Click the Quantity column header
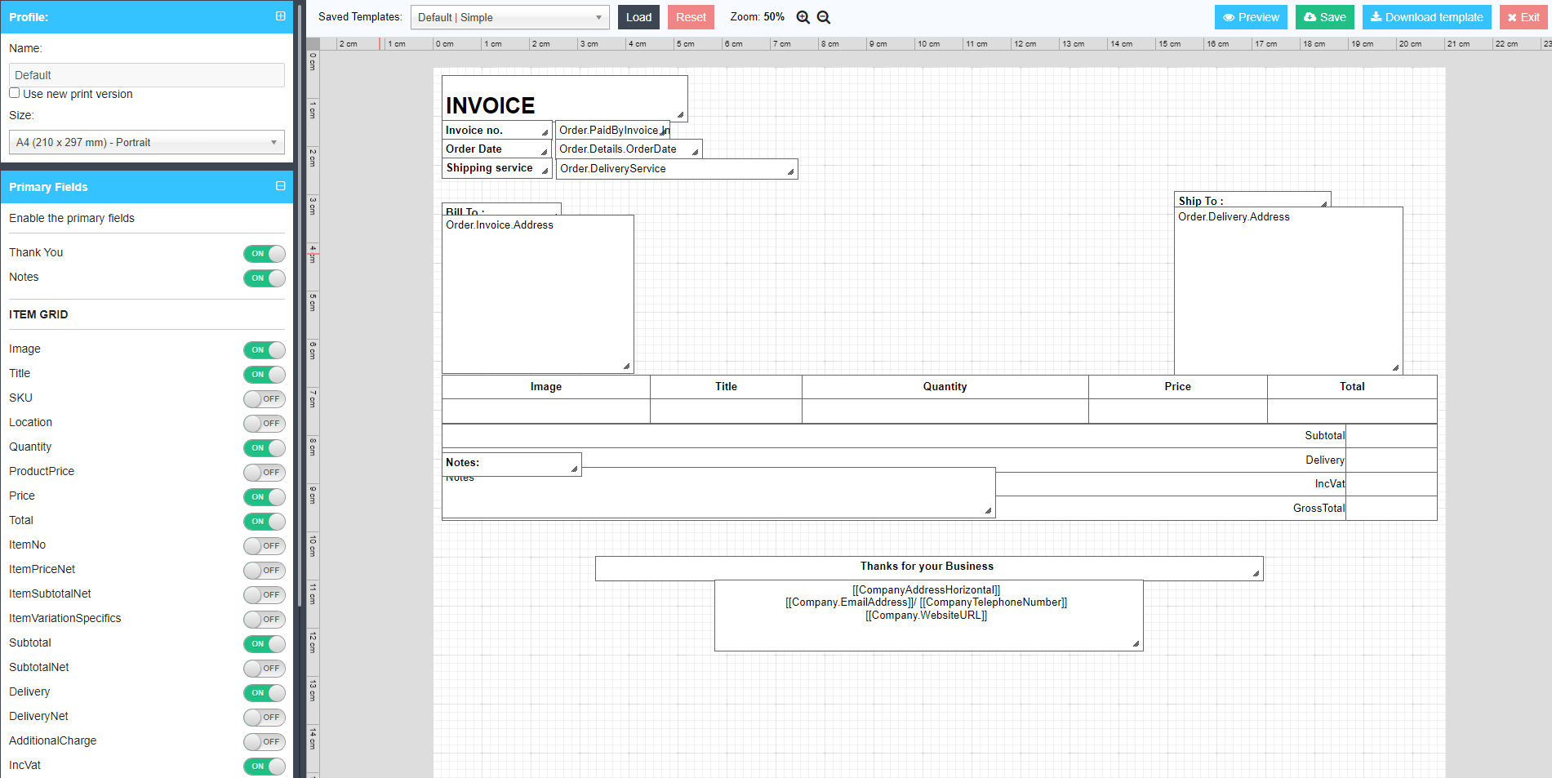Image resolution: width=1552 pixels, height=778 pixels. pos(945,387)
